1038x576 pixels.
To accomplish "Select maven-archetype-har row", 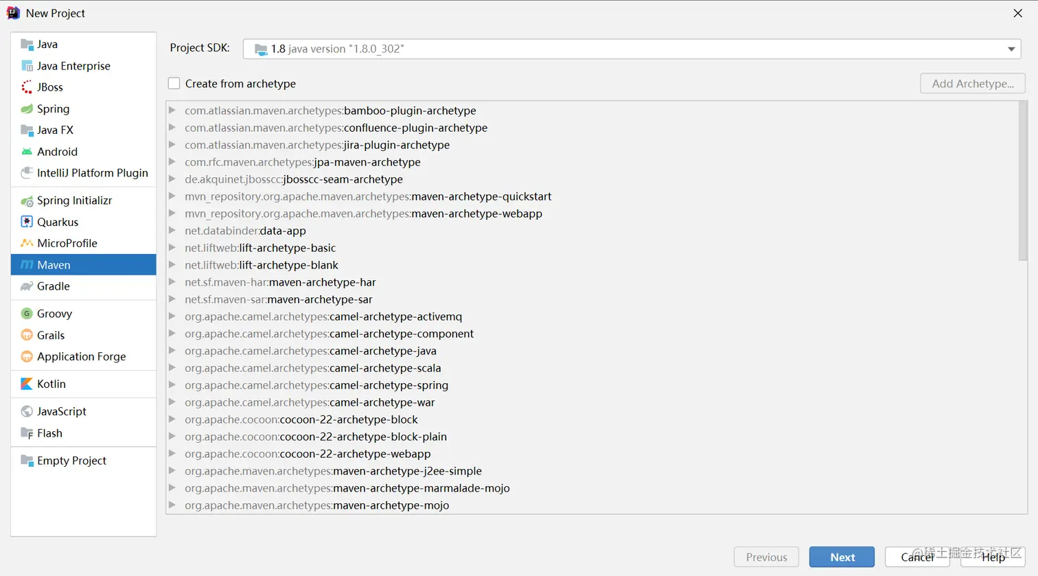I will (x=592, y=282).
